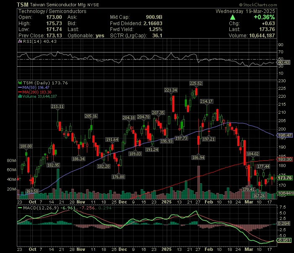Viewport: 294px width, 253px height.
Task: Click the -6.961 MACD axis tag
Action: coord(284,240)
